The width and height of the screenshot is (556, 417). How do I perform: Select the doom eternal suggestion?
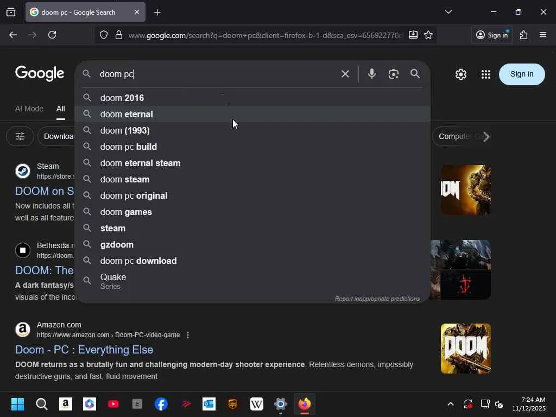[253, 114]
